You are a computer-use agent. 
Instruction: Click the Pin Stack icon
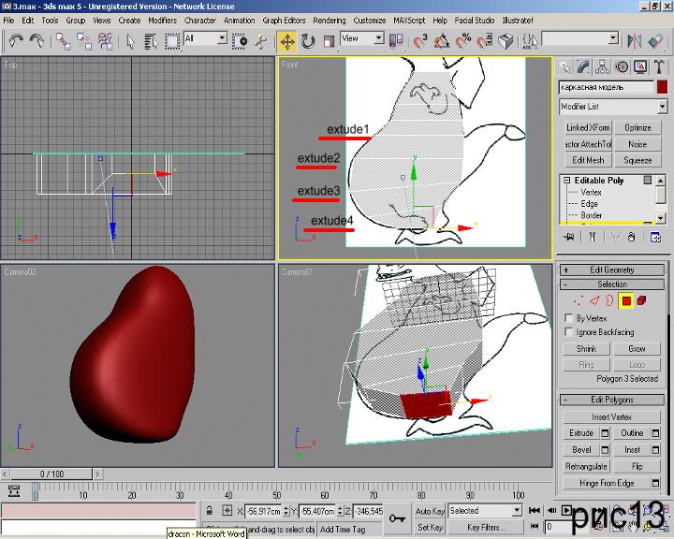pos(568,238)
